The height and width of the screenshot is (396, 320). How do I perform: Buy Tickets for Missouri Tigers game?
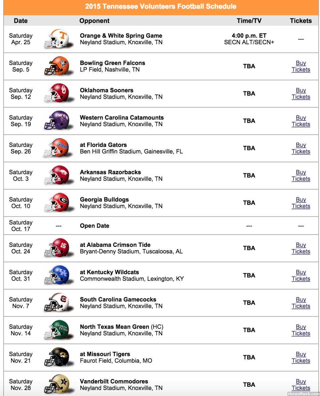pyautogui.click(x=301, y=357)
